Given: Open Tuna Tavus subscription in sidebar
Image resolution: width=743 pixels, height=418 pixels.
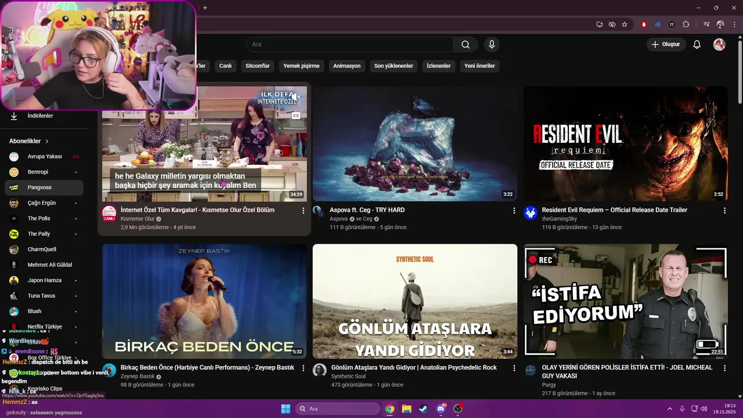Looking at the screenshot, I should pyautogui.click(x=44, y=296).
